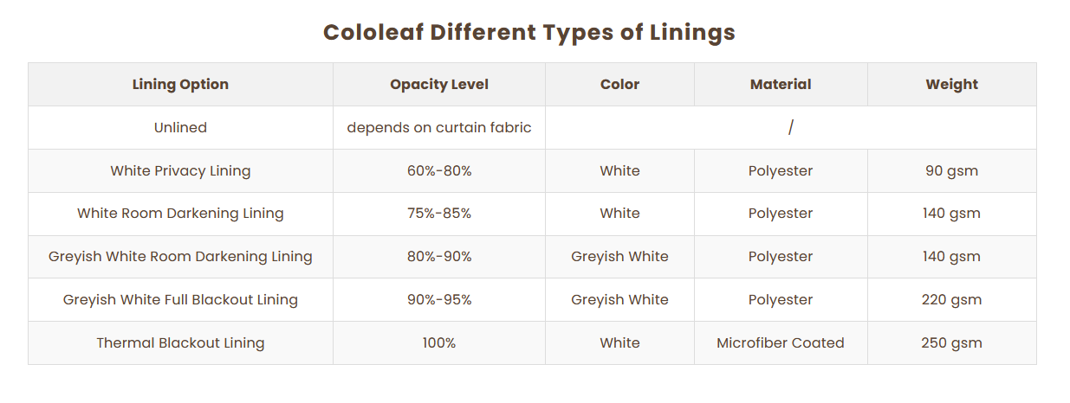Click the Greyish White Full Blackout Lining cell
Viewport: 1070px width, 403px height.
pyautogui.click(x=180, y=300)
